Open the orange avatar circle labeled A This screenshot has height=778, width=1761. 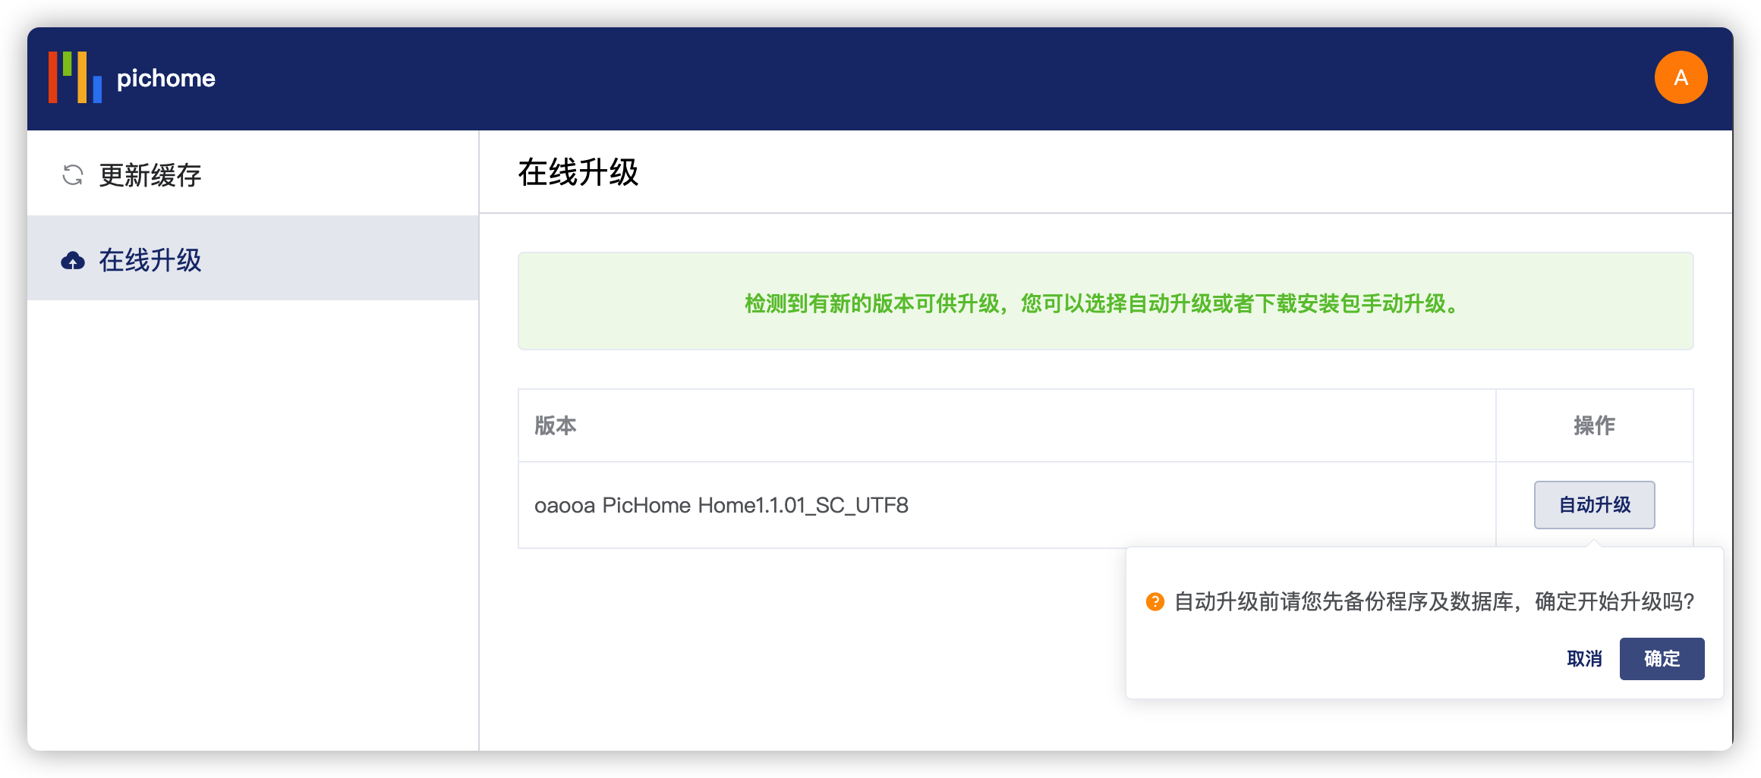(1681, 77)
